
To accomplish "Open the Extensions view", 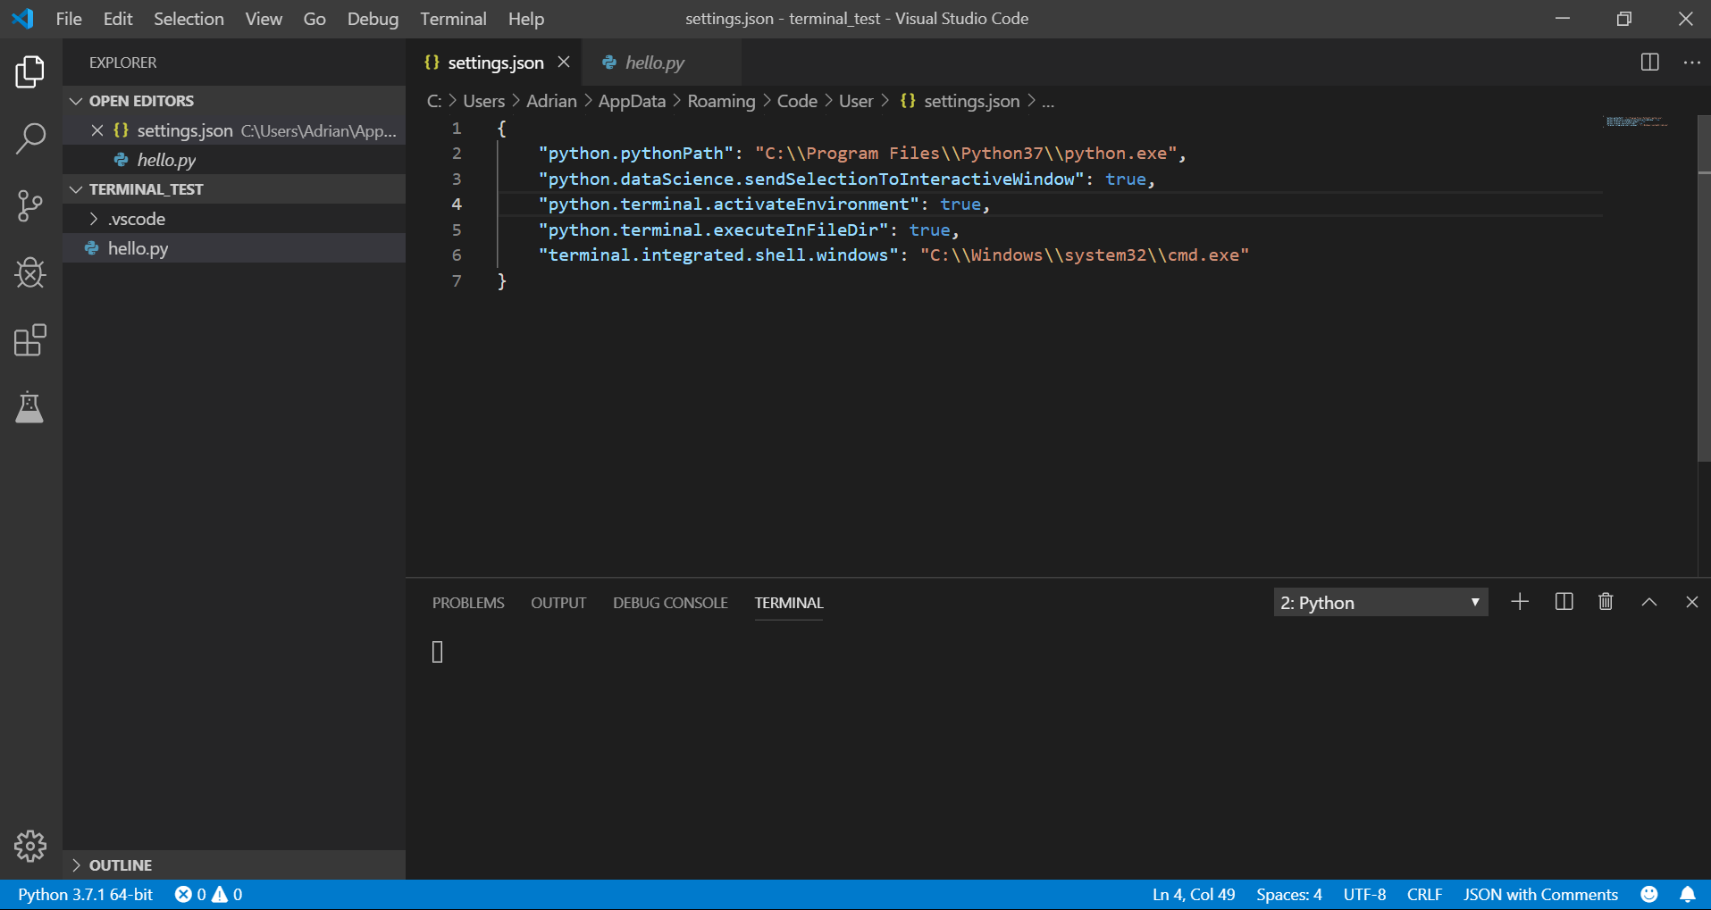I will point(29,340).
